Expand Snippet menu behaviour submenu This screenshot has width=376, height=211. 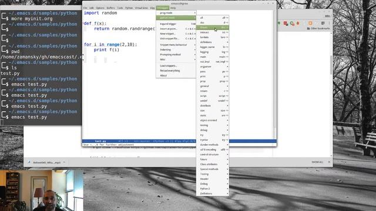(x=176, y=45)
